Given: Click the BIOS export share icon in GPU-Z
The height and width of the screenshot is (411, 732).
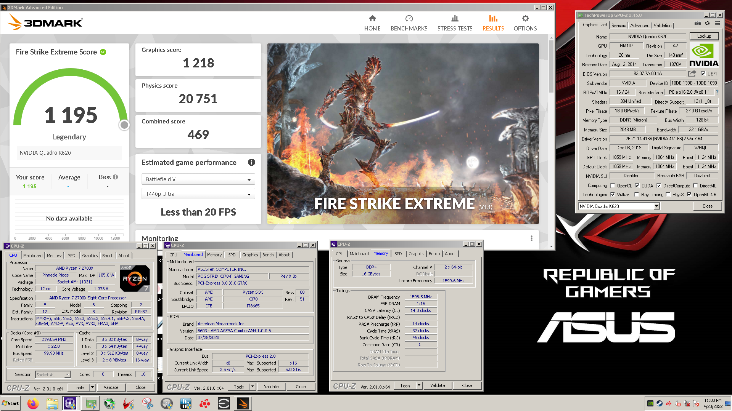Looking at the screenshot, I should click(692, 73).
